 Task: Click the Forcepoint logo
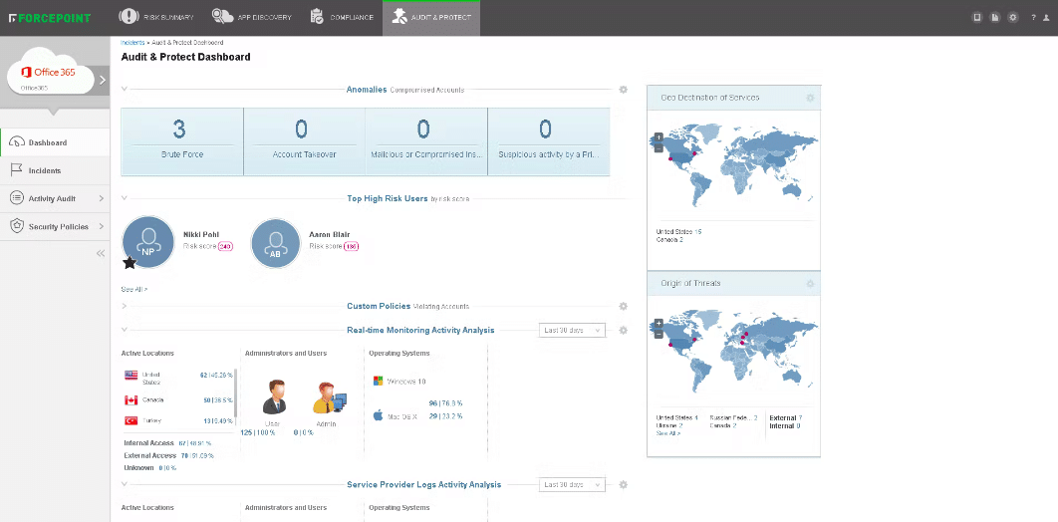49,18
